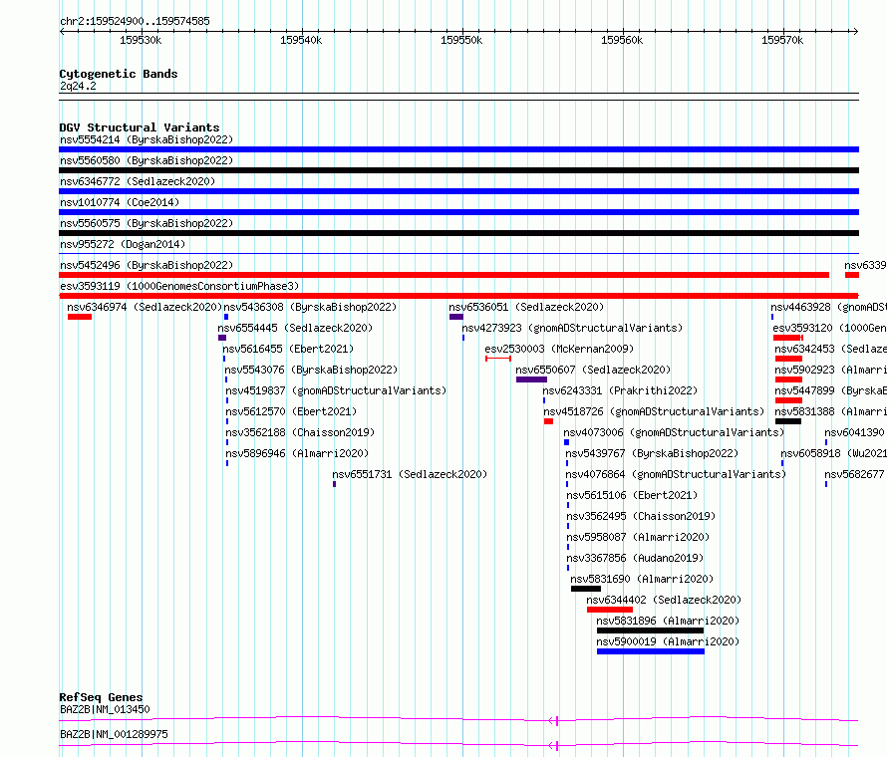Open BAZ2B|NM_001289975 gene label
Image resolution: width=887 pixels, height=757 pixels.
coord(115,734)
